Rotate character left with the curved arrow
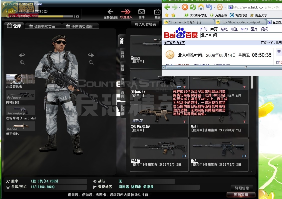This screenshot has height=199, width=282. click(x=22, y=55)
